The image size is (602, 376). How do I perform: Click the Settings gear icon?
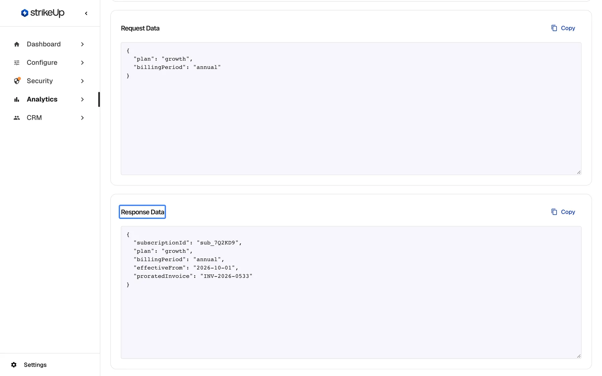point(14,365)
